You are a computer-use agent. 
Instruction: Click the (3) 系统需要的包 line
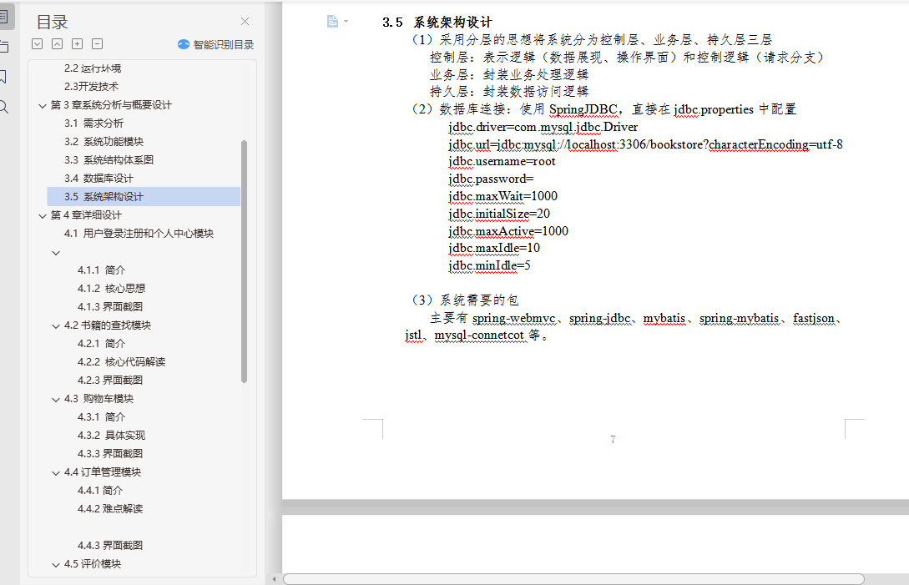465,300
